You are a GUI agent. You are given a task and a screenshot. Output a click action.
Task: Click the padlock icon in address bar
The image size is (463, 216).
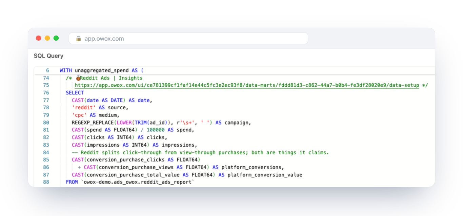79,39
